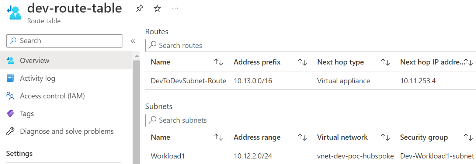Mark route table as favorite star

(x=157, y=8)
